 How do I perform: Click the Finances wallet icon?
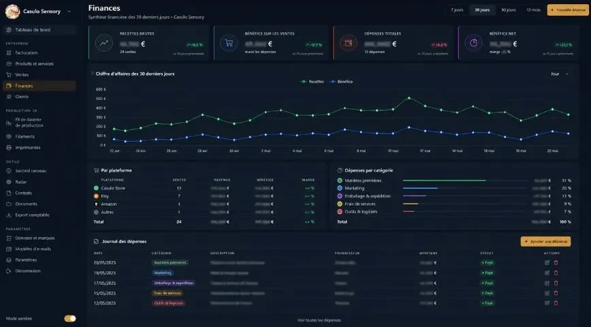tap(9, 86)
